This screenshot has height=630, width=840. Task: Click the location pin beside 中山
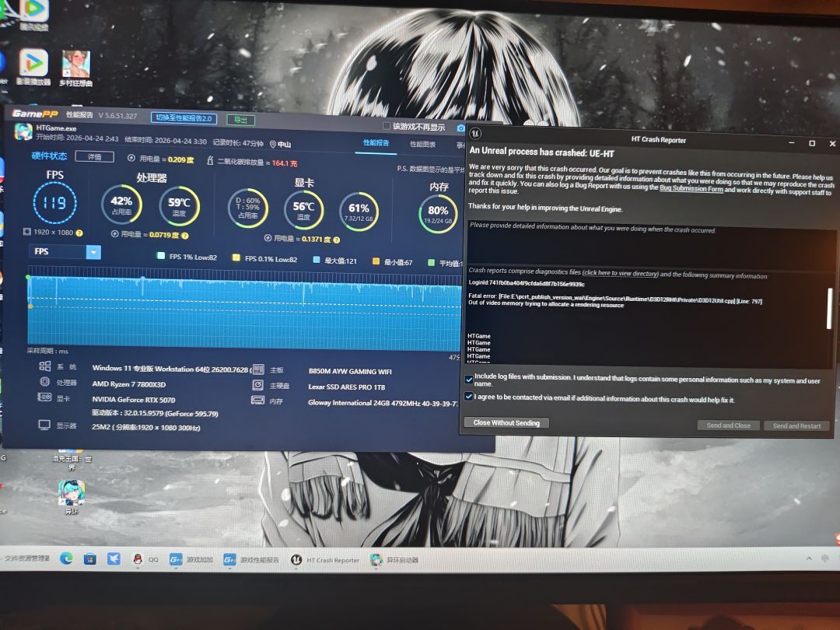(x=273, y=144)
